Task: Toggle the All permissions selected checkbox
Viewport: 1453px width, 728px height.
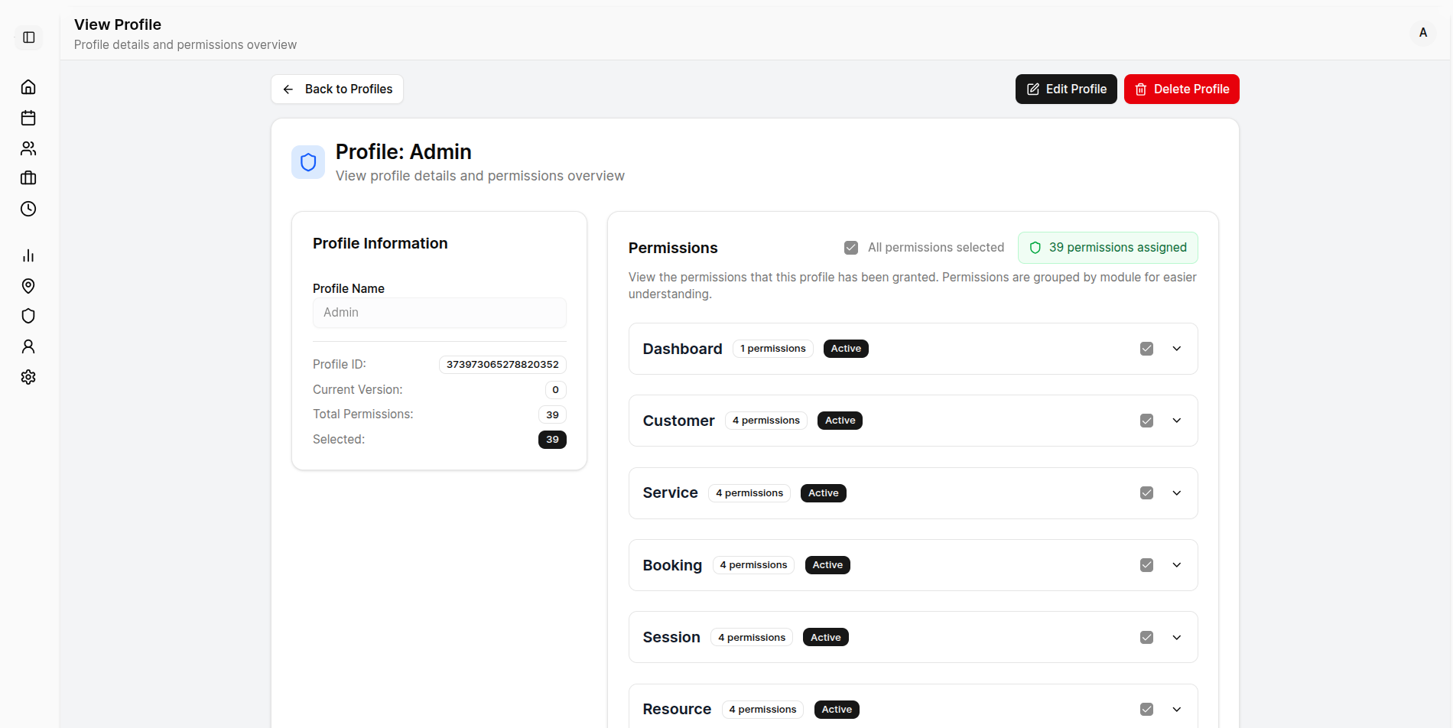Action: [x=851, y=247]
